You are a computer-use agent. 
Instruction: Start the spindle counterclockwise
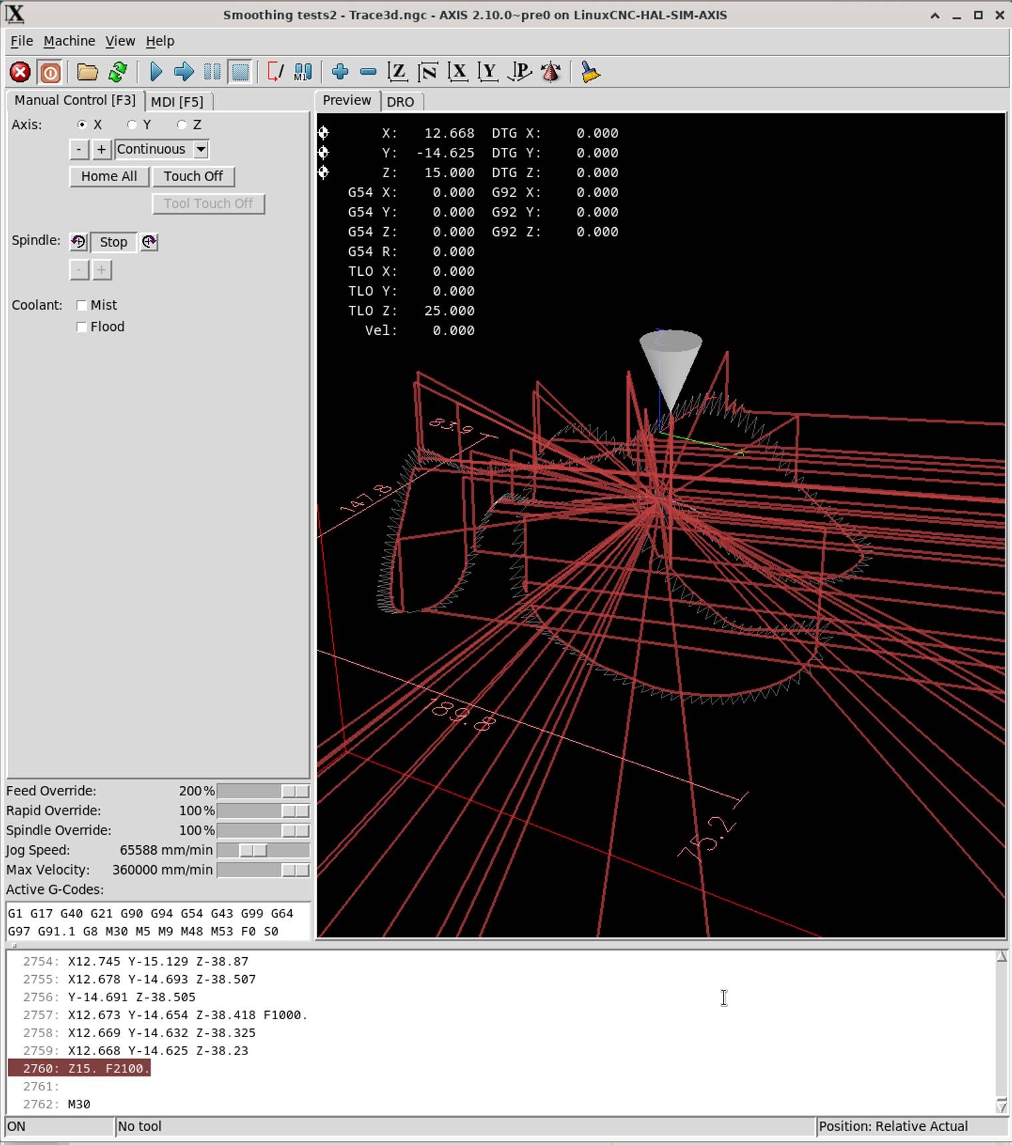click(x=79, y=242)
